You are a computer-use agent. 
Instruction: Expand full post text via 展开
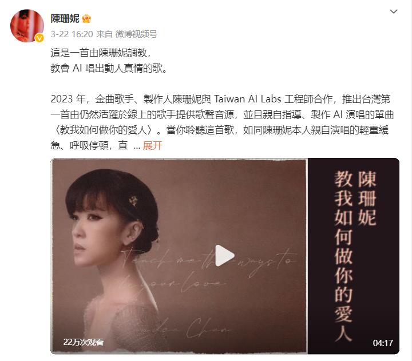pyautogui.click(x=153, y=145)
